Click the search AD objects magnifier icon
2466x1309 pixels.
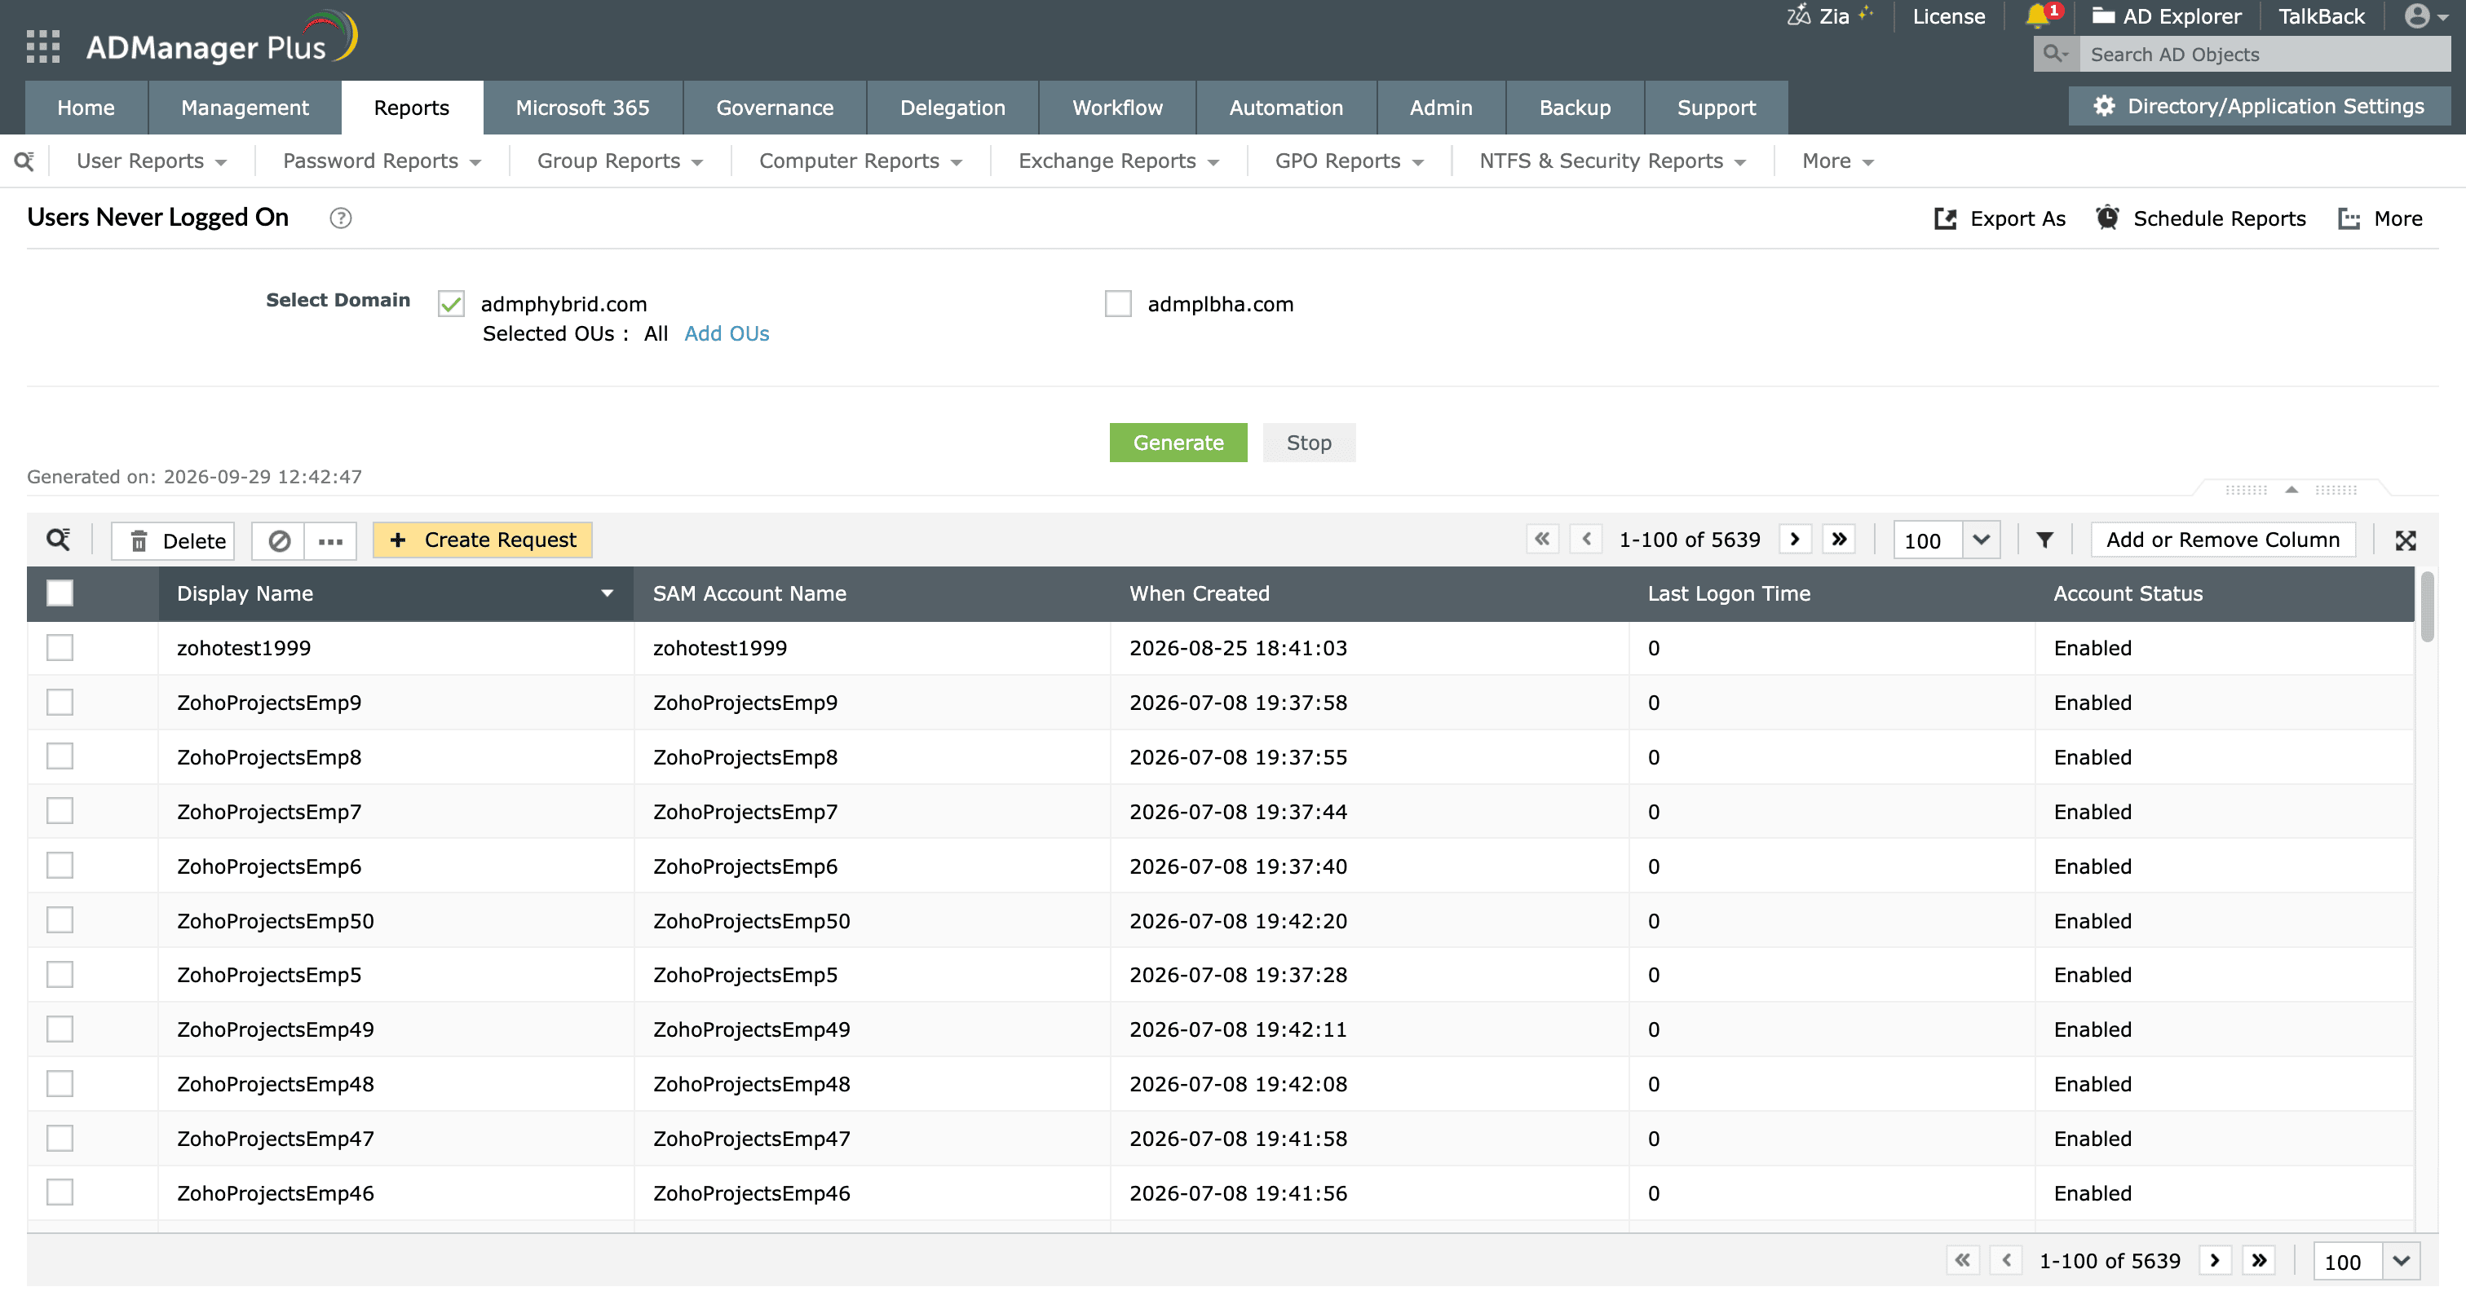point(2054,55)
